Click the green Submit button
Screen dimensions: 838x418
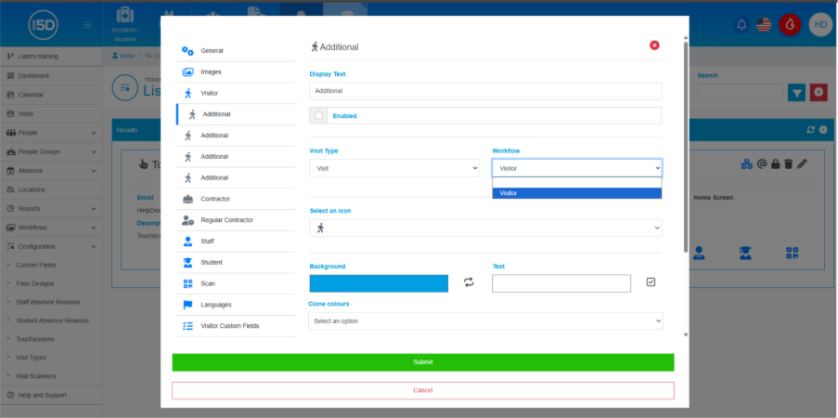[423, 362]
